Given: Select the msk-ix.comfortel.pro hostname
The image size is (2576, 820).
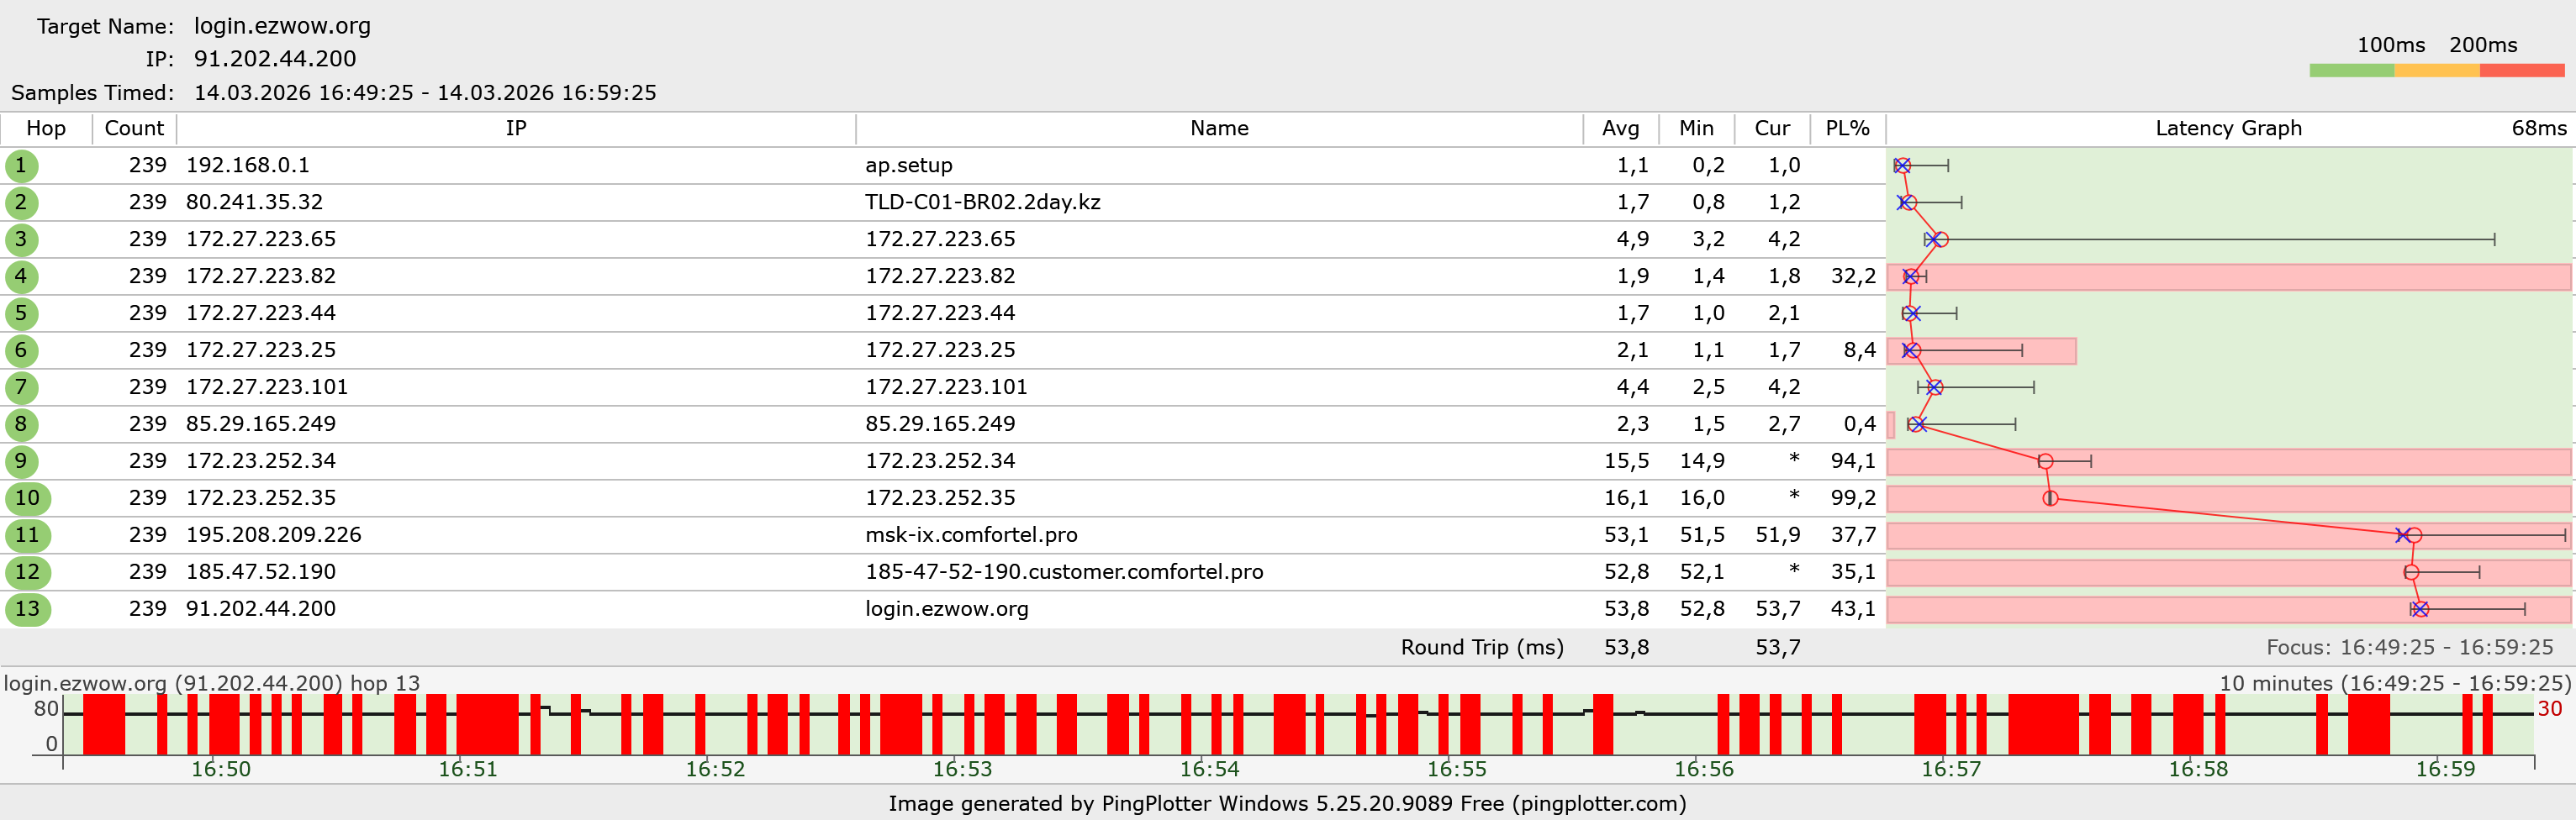Looking at the screenshot, I should (x=970, y=535).
